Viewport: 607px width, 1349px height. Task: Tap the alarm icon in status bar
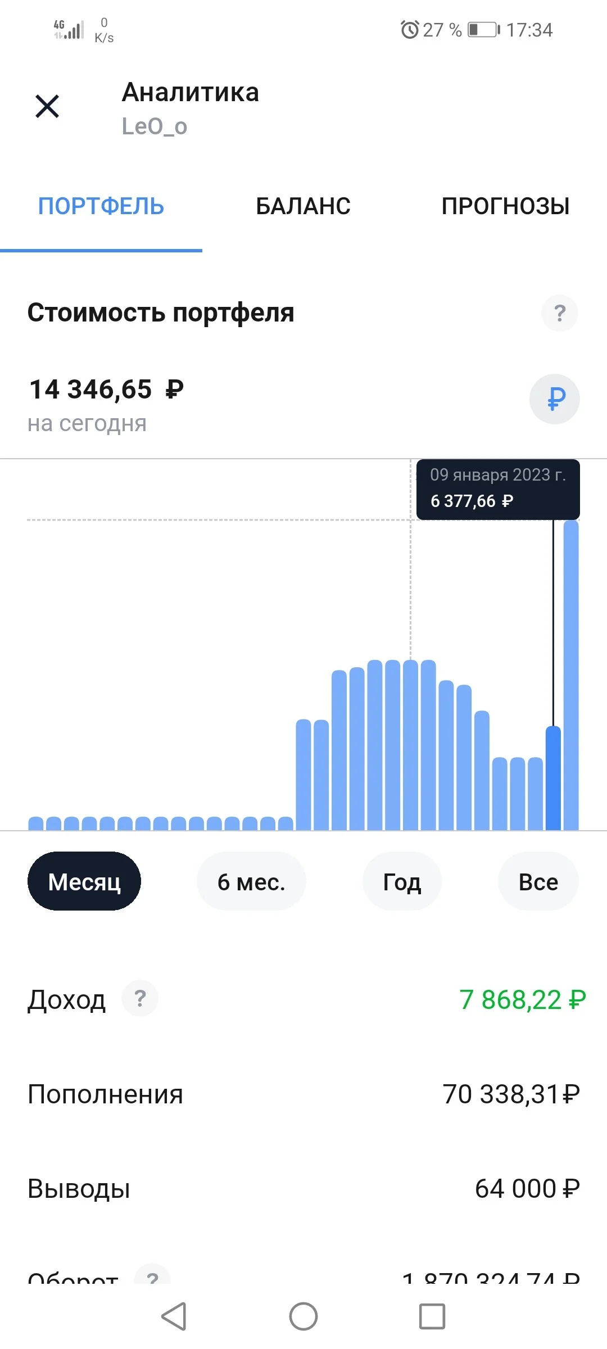pos(410,29)
